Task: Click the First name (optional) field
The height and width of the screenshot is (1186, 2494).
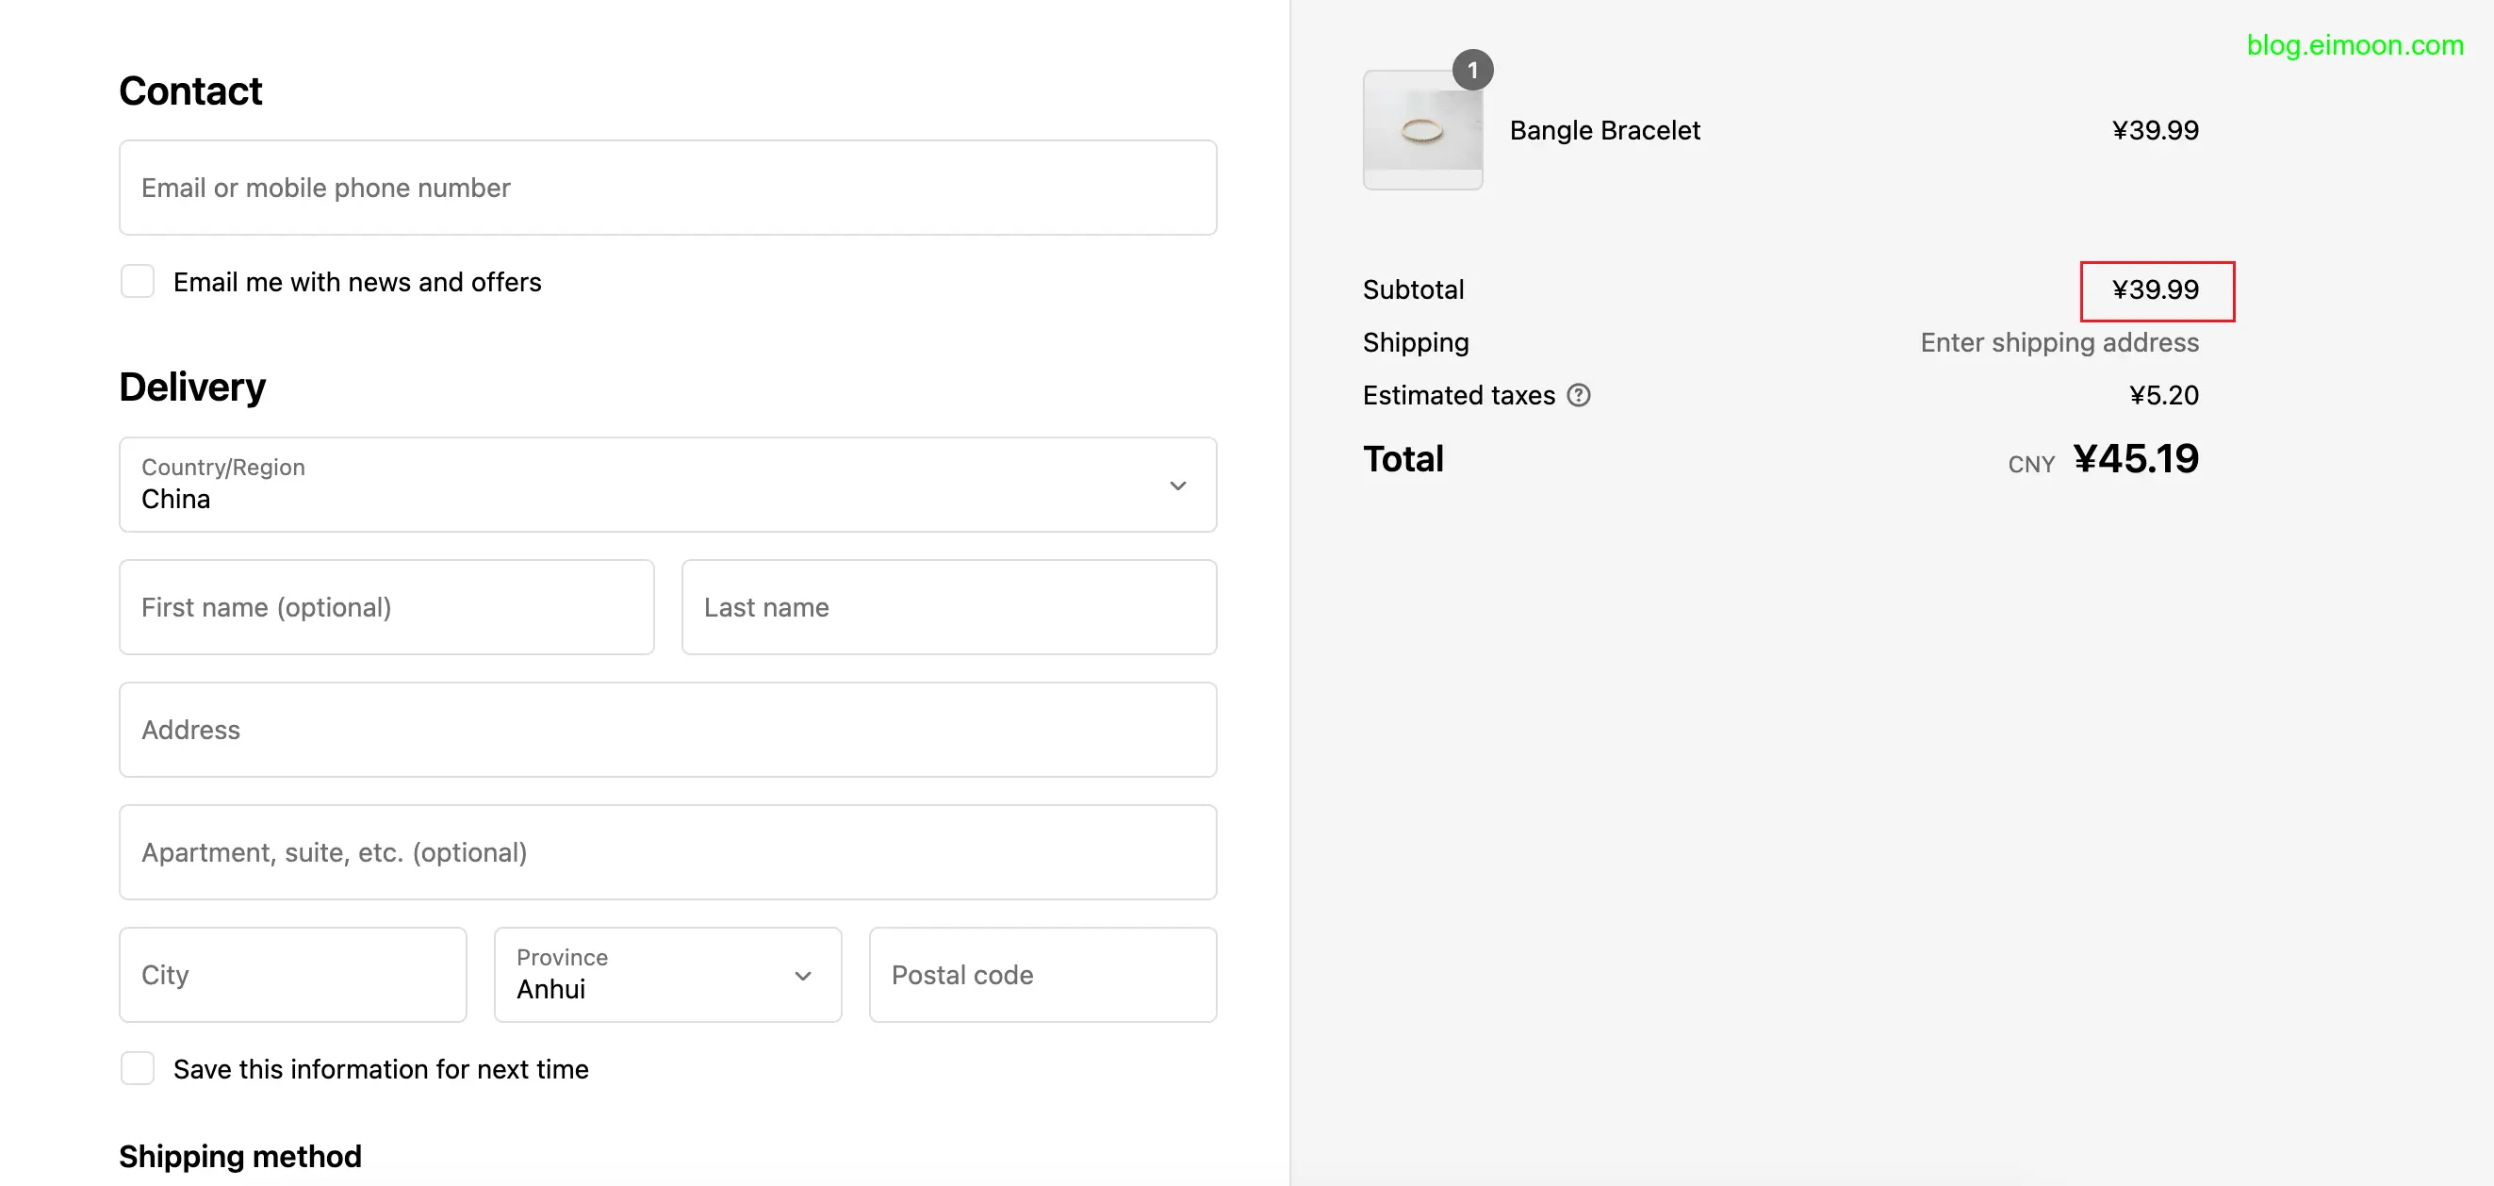Action: [x=386, y=607]
